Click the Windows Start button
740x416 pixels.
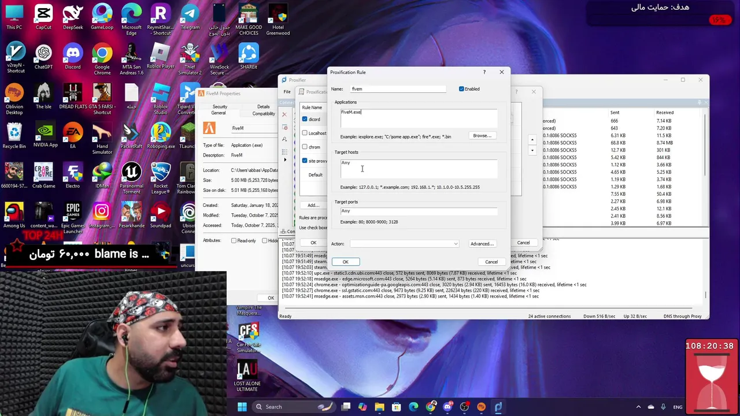[242, 407]
